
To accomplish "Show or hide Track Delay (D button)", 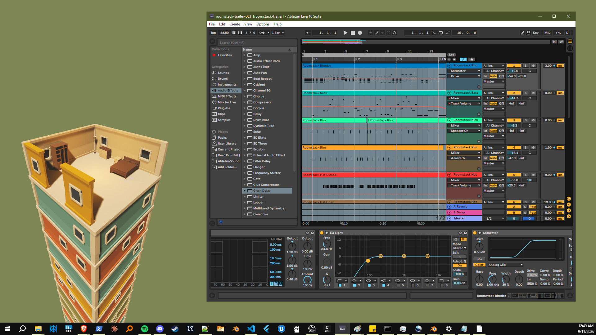I will 569,217.
